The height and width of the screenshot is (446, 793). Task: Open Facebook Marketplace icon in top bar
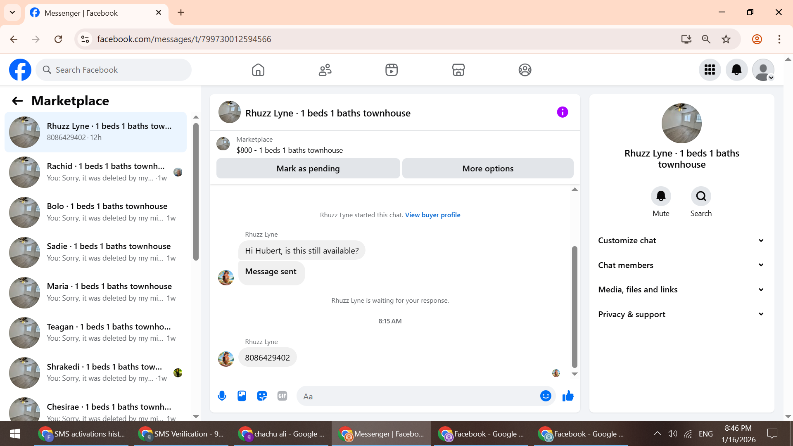tap(458, 70)
